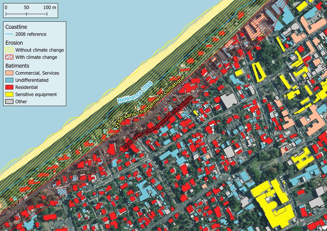Pick the Residential red legend swatch

click(9, 87)
